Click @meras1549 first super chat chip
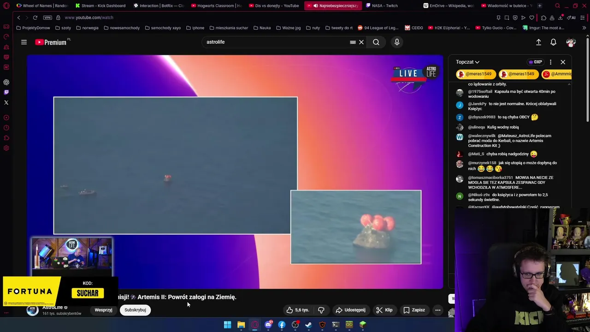 [x=476, y=74]
